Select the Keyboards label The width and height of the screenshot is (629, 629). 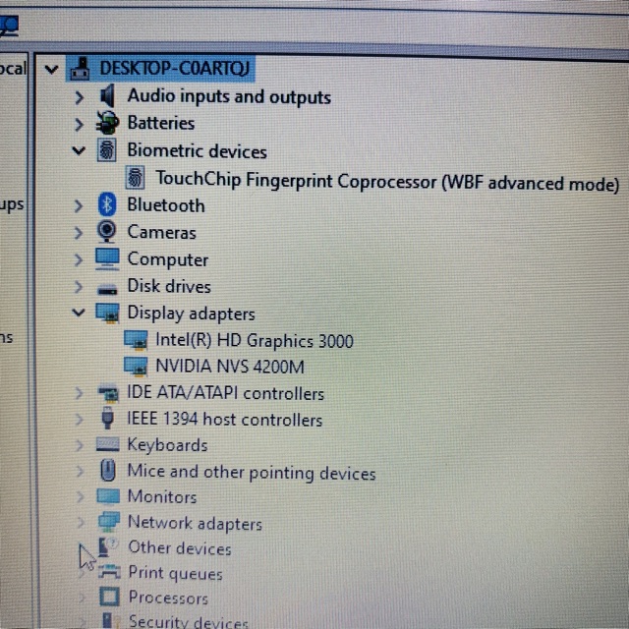tap(168, 445)
